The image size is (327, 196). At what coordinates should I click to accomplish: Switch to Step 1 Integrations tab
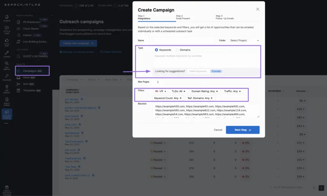click(156, 17)
